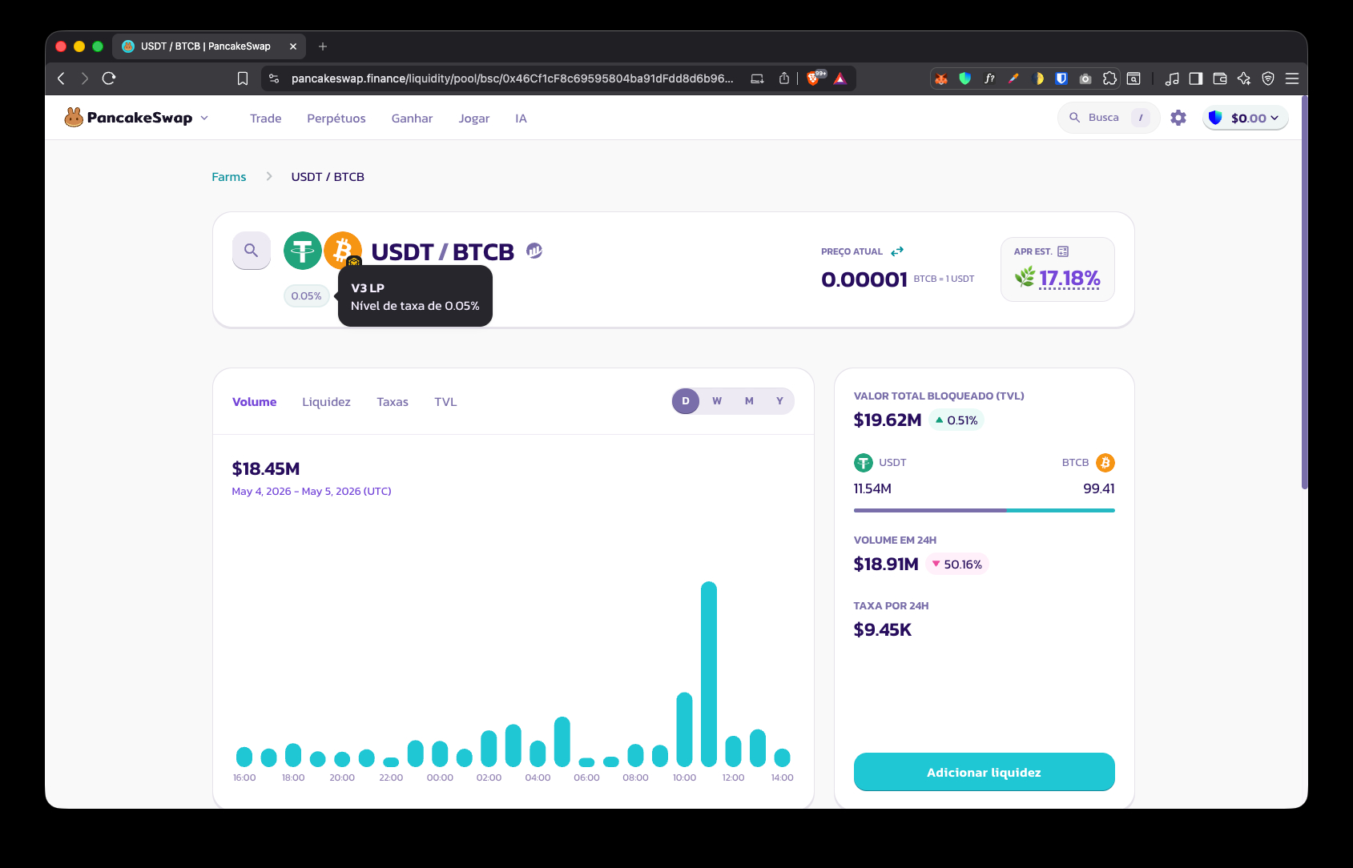
Task: Open the Ganhar menu
Action: (412, 119)
